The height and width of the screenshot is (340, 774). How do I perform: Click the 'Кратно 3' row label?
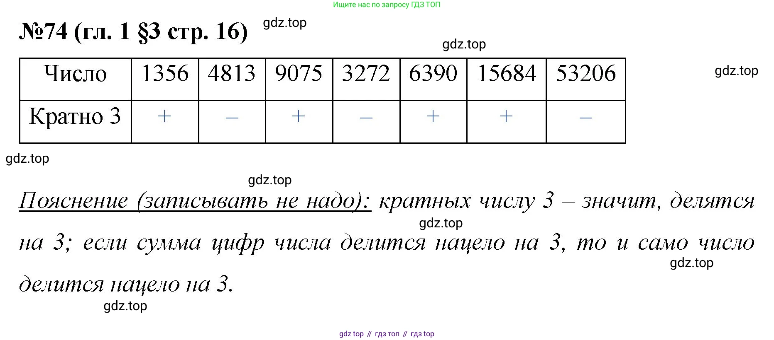point(75,116)
